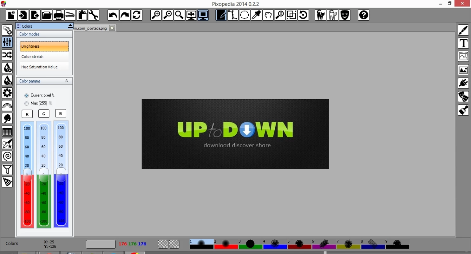Click the Color modes section header
Image resolution: width=471 pixels, height=254 pixels.
tap(44, 34)
